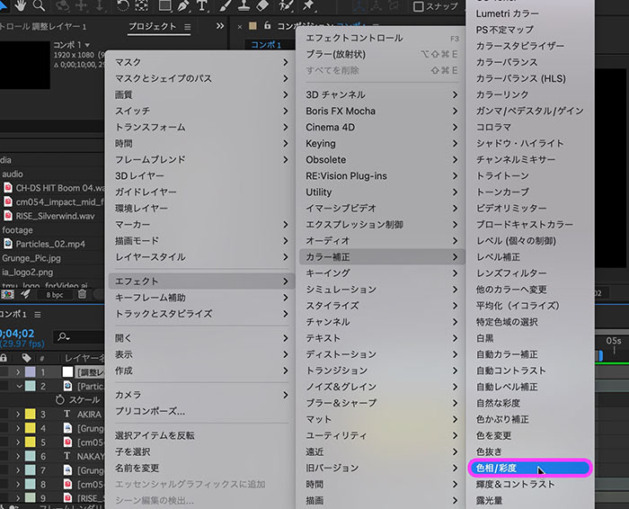This screenshot has height=509, width=629.
Task: Select the Eraser tool
Action: pyautogui.click(x=262, y=5)
